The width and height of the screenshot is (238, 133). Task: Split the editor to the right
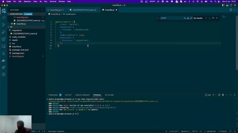point(231,10)
